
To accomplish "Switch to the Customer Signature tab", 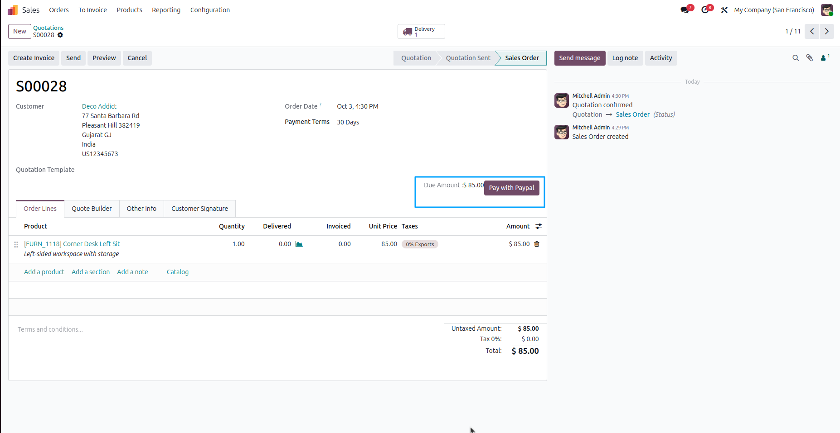I will [199, 209].
